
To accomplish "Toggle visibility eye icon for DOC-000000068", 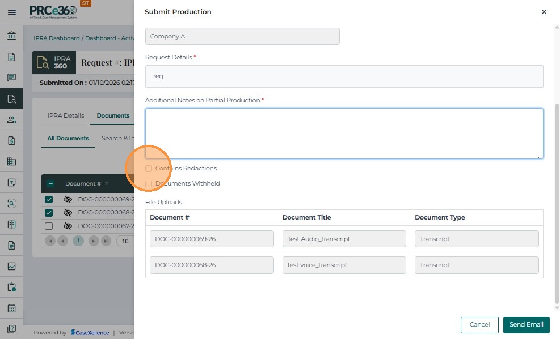I will tap(68, 213).
